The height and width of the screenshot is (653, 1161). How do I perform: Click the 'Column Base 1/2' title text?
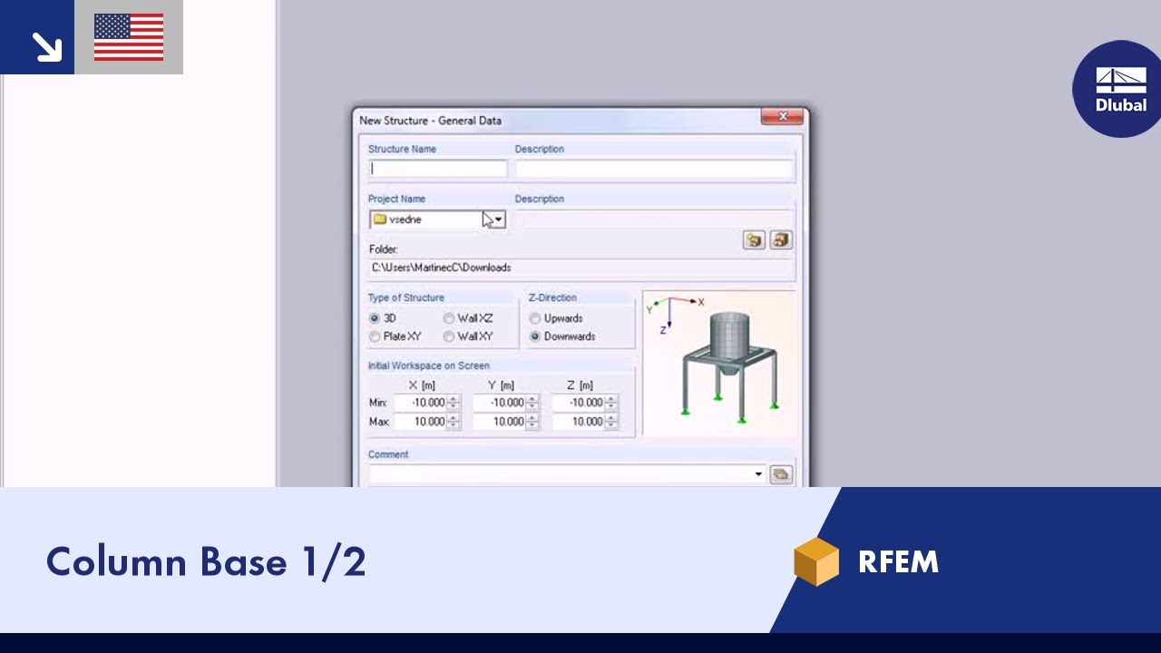click(x=206, y=561)
